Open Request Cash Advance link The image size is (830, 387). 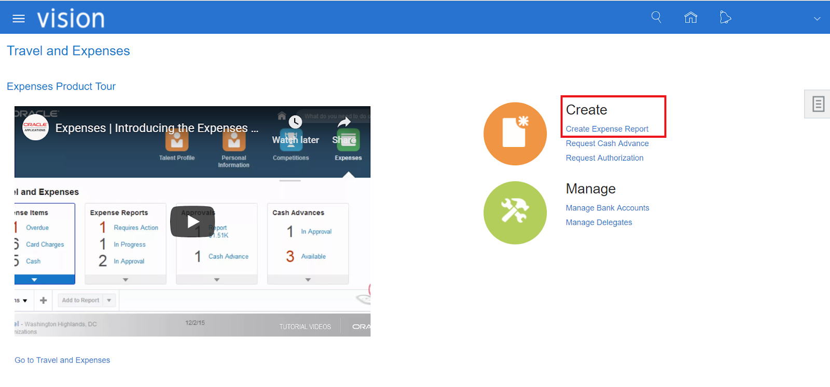pyautogui.click(x=607, y=144)
